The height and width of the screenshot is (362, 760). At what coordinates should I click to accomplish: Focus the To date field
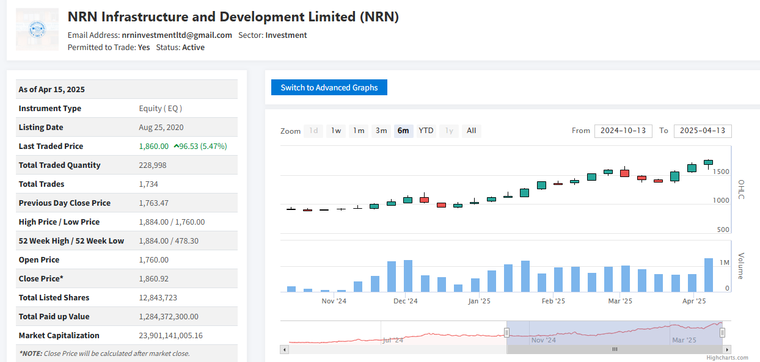coord(703,131)
